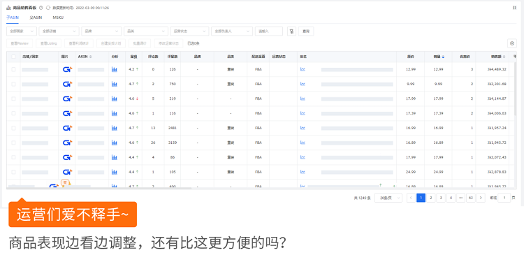Open the ranking trend icon in the 4,144.87 row

(303, 99)
